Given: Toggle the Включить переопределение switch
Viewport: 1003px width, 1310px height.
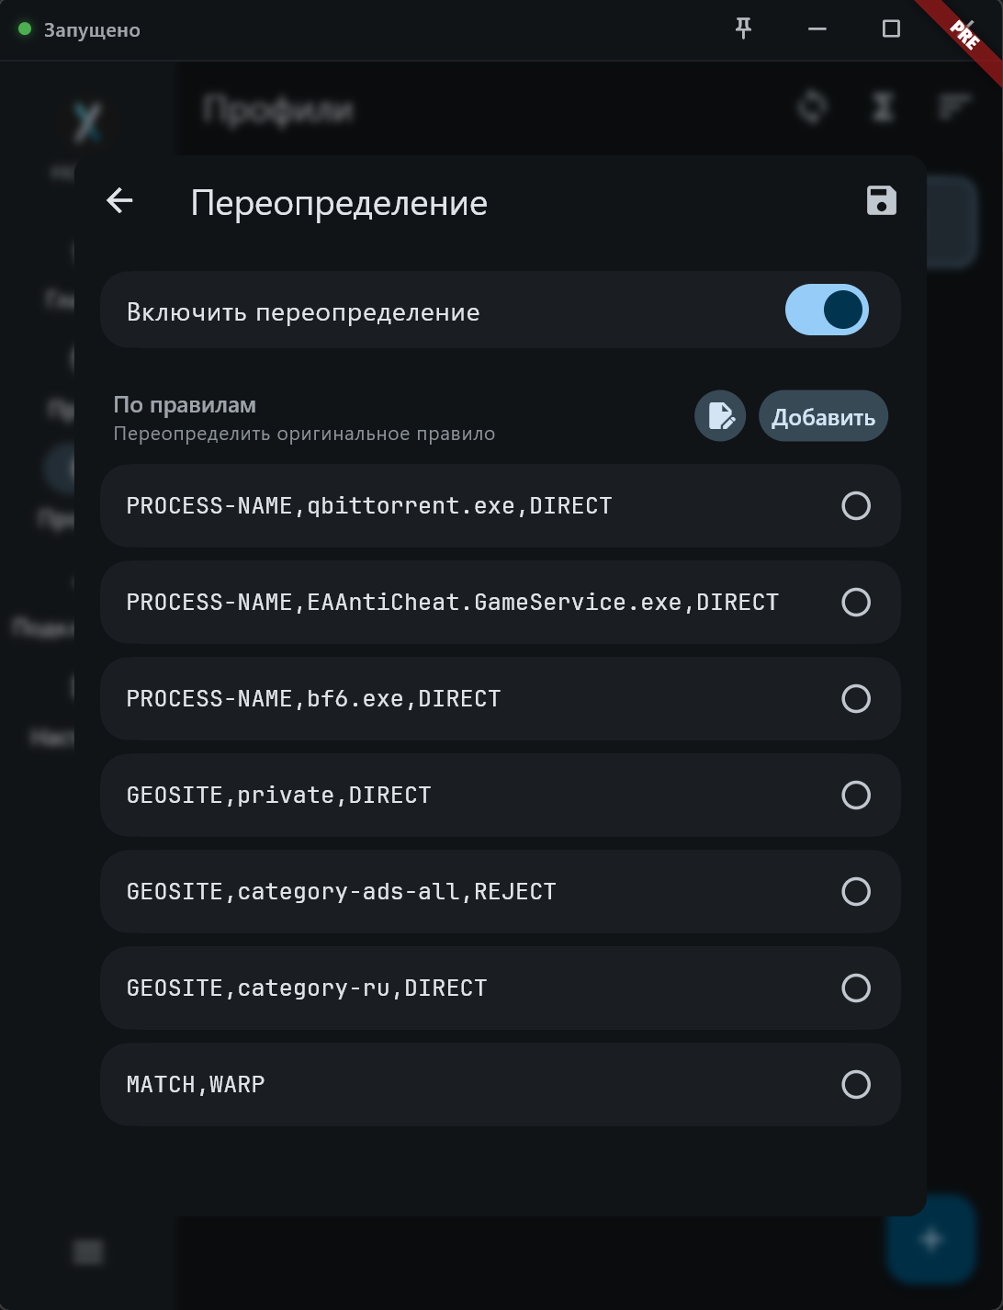Looking at the screenshot, I should pos(827,310).
